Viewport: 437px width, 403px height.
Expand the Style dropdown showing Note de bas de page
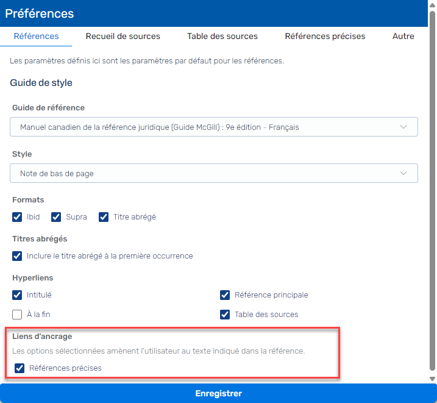tap(214, 173)
